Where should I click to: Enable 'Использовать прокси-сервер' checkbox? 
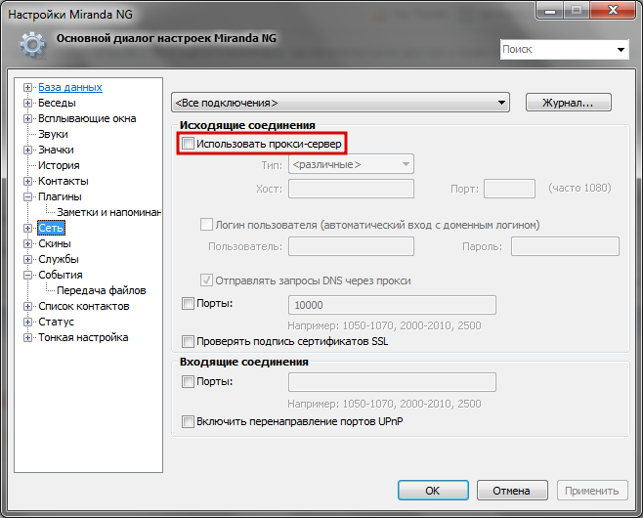pyautogui.click(x=189, y=144)
